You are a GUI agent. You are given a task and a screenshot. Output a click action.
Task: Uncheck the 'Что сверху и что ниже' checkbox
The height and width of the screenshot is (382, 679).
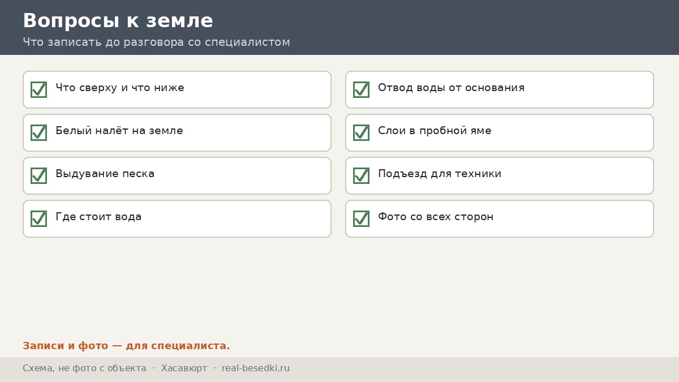coord(38,89)
